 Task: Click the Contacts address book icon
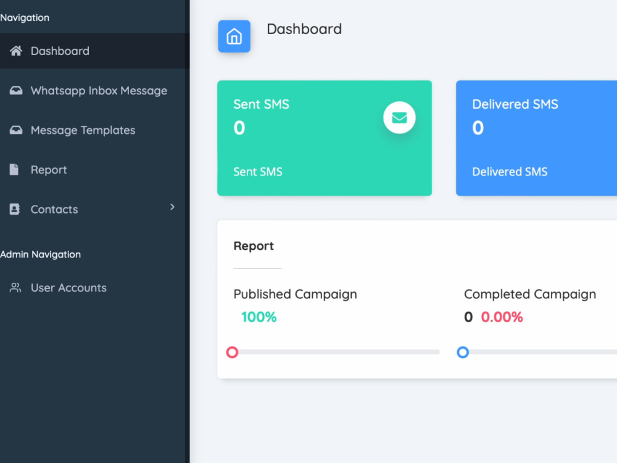point(15,209)
